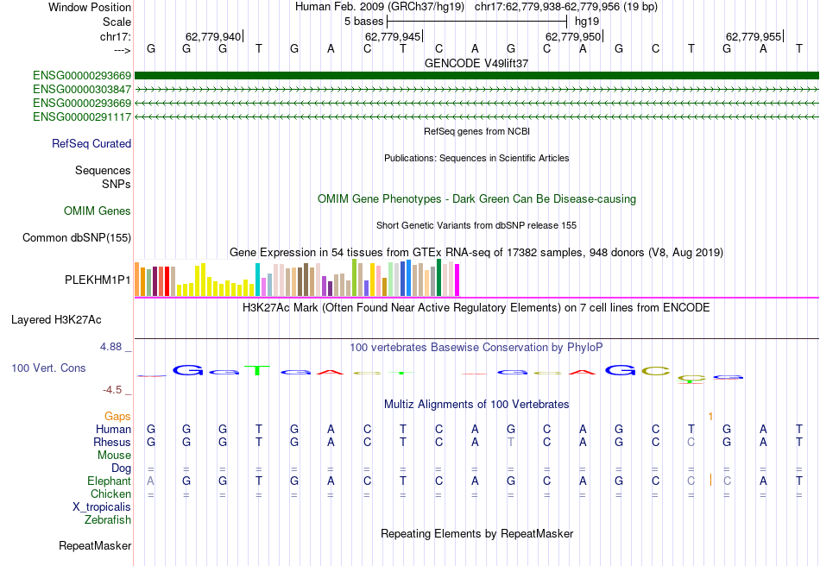Image resolution: width=820 pixels, height=566 pixels.
Task: Click the OMIM Gene Phenotypes track title
Action: click(x=476, y=199)
